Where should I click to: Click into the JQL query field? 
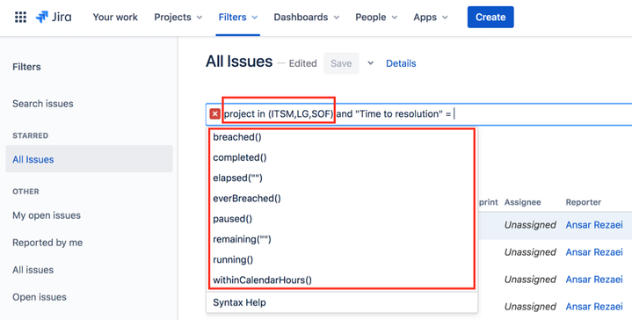(x=419, y=114)
